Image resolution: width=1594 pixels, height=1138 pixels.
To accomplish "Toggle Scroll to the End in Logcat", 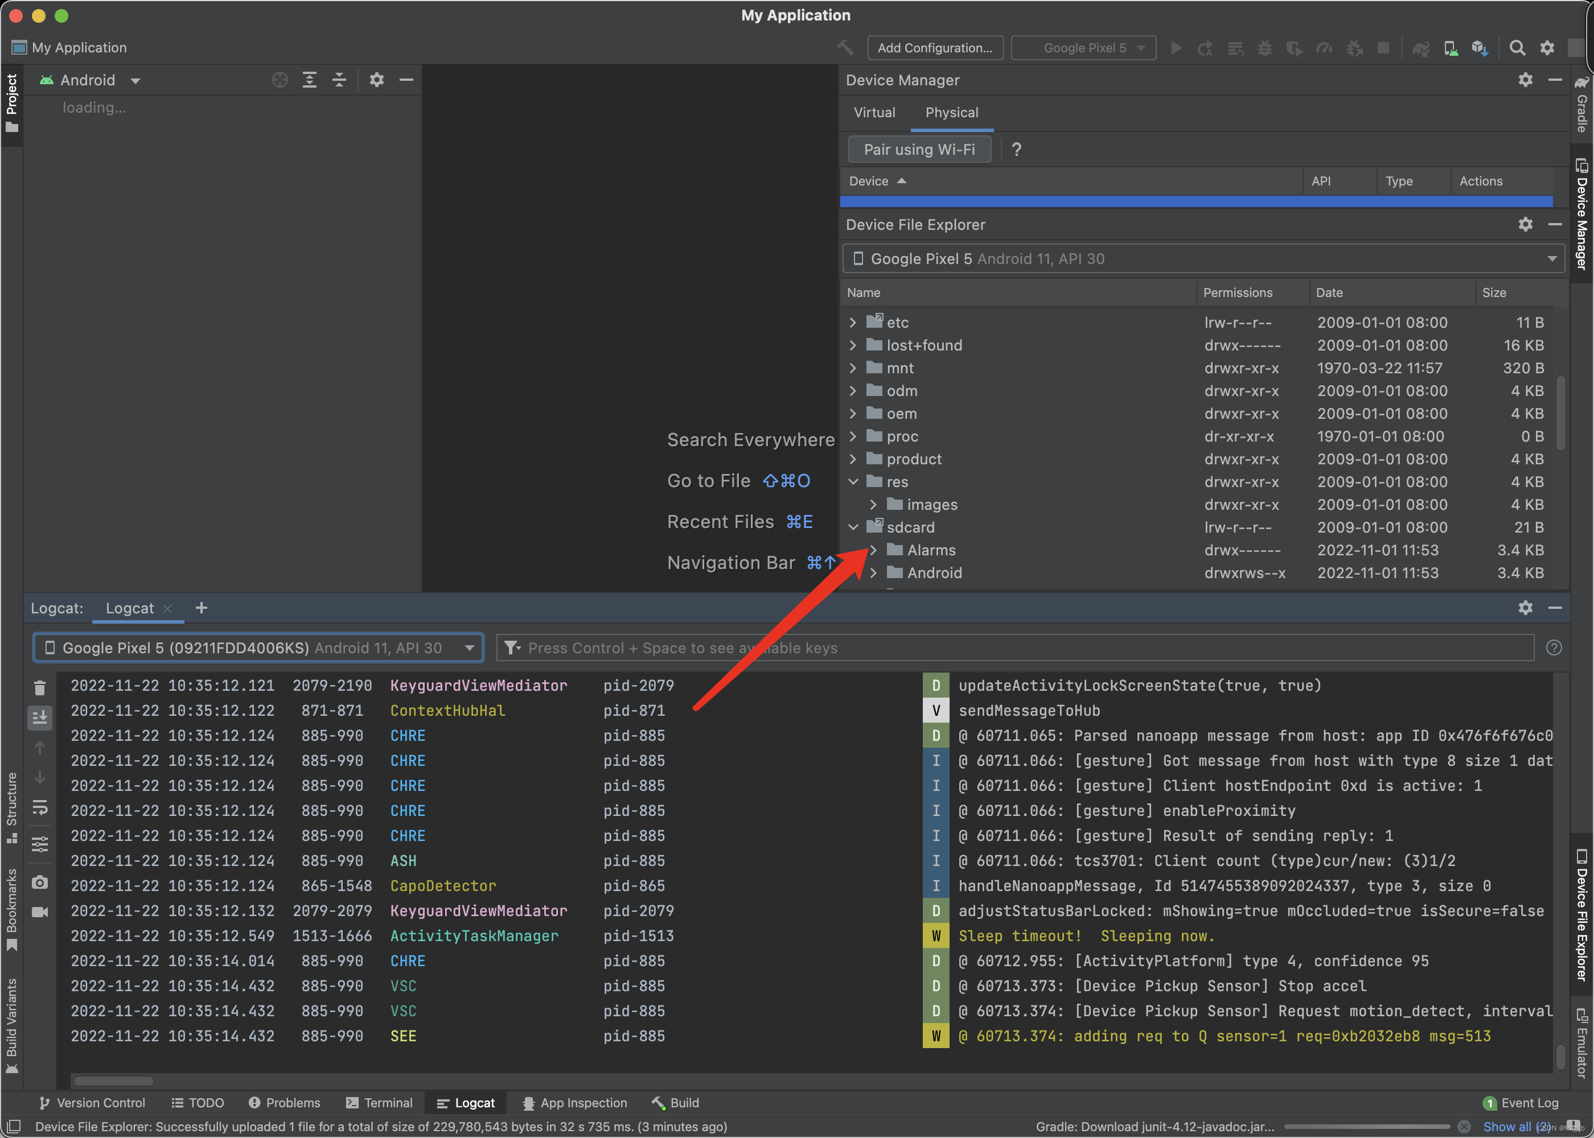I will 40,717.
